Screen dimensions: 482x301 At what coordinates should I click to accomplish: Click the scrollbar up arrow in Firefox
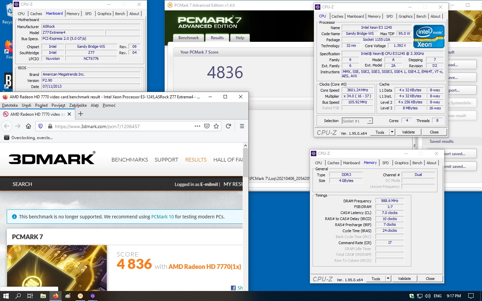(x=245, y=145)
